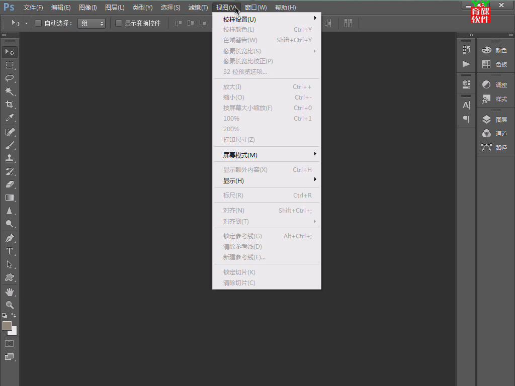The width and height of the screenshot is (515, 386).
Task: Select the Healing Brush tool
Action: pyautogui.click(x=10, y=132)
